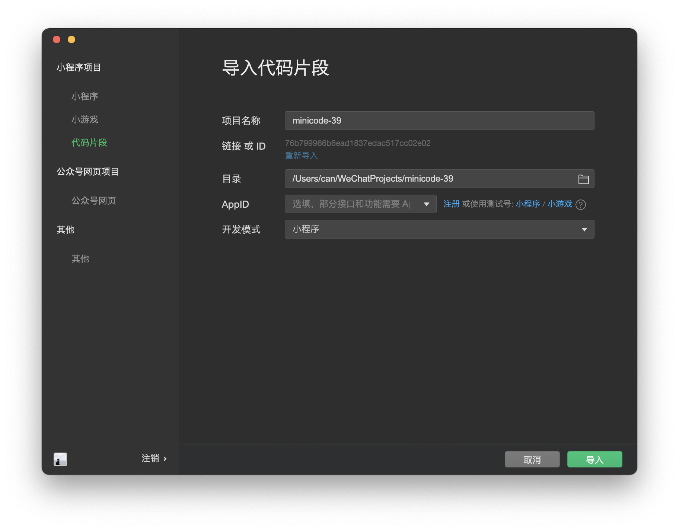Click the user avatar thumbnail

pyautogui.click(x=60, y=459)
